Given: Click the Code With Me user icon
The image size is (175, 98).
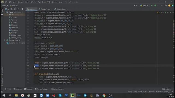Looking at the screenshot, I should [135, 5].
